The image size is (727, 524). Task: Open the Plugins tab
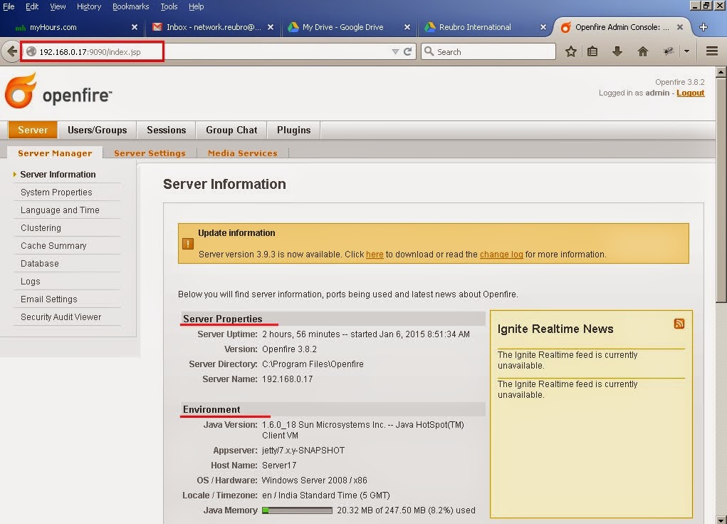click(x=294, y=130)
